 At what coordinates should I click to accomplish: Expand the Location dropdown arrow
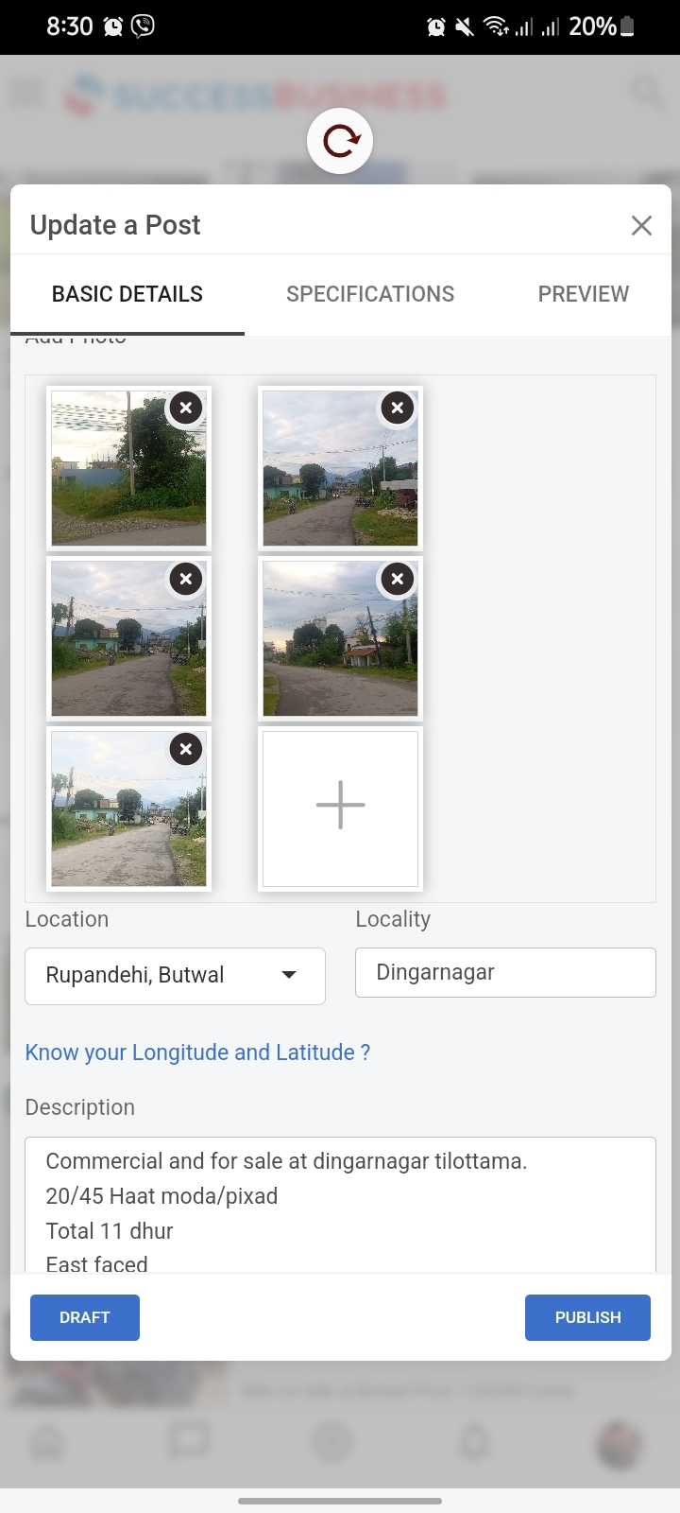[x=289, y=975]
